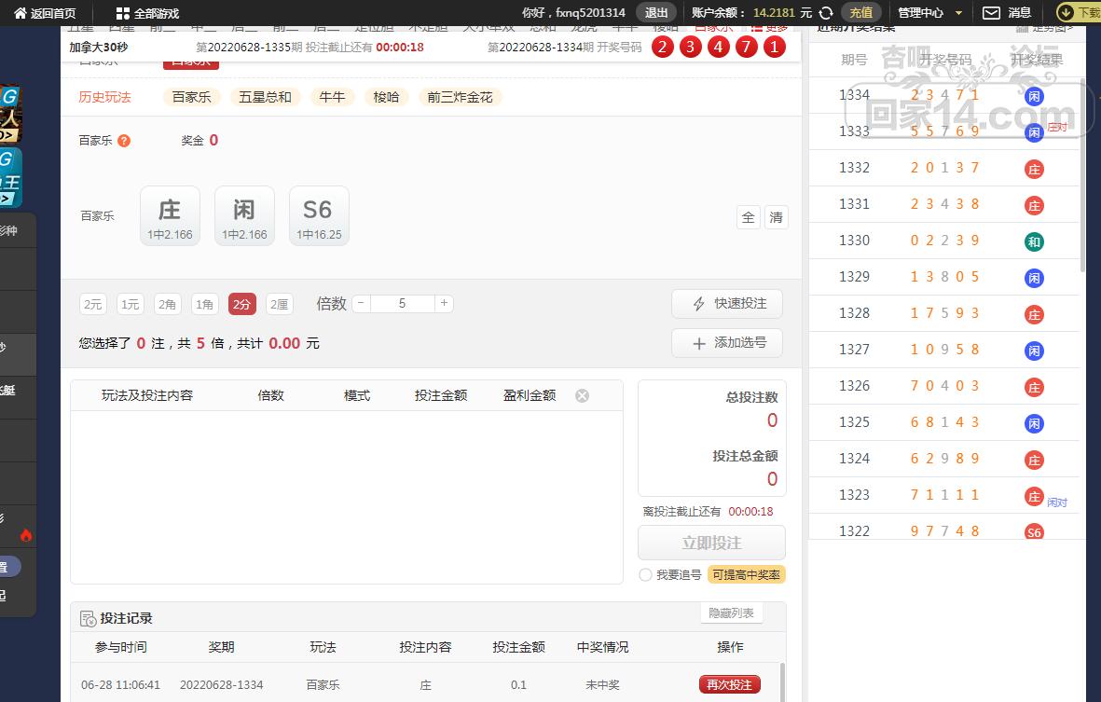The height and width of the screenshot is (702, 1101).
Task: Click 添加选号 plus button
Action: [x=727, y=343]
